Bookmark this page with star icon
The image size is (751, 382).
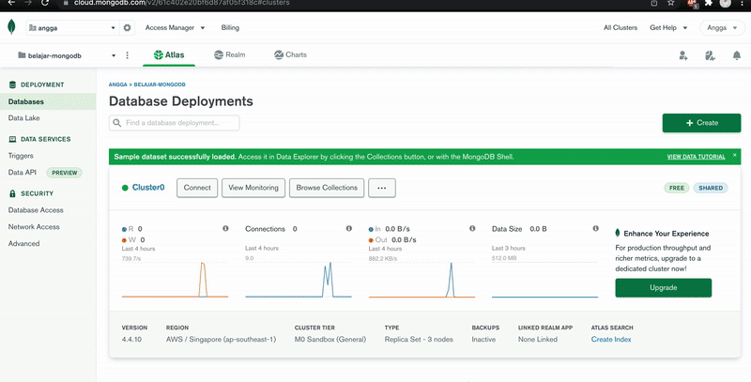670,3
